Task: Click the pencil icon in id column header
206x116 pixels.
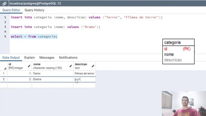Action: pos(29,66)
